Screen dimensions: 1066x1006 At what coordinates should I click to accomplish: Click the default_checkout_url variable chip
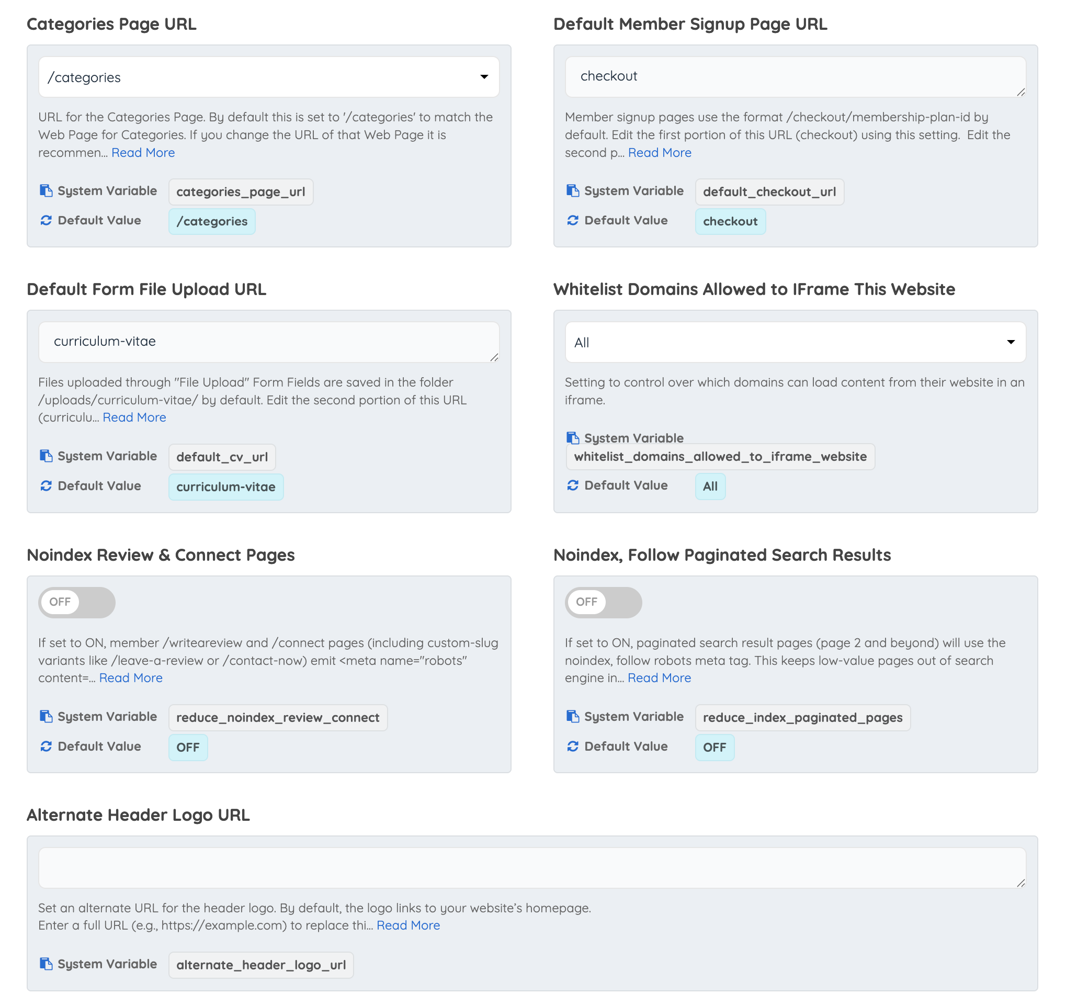(769, 192)
